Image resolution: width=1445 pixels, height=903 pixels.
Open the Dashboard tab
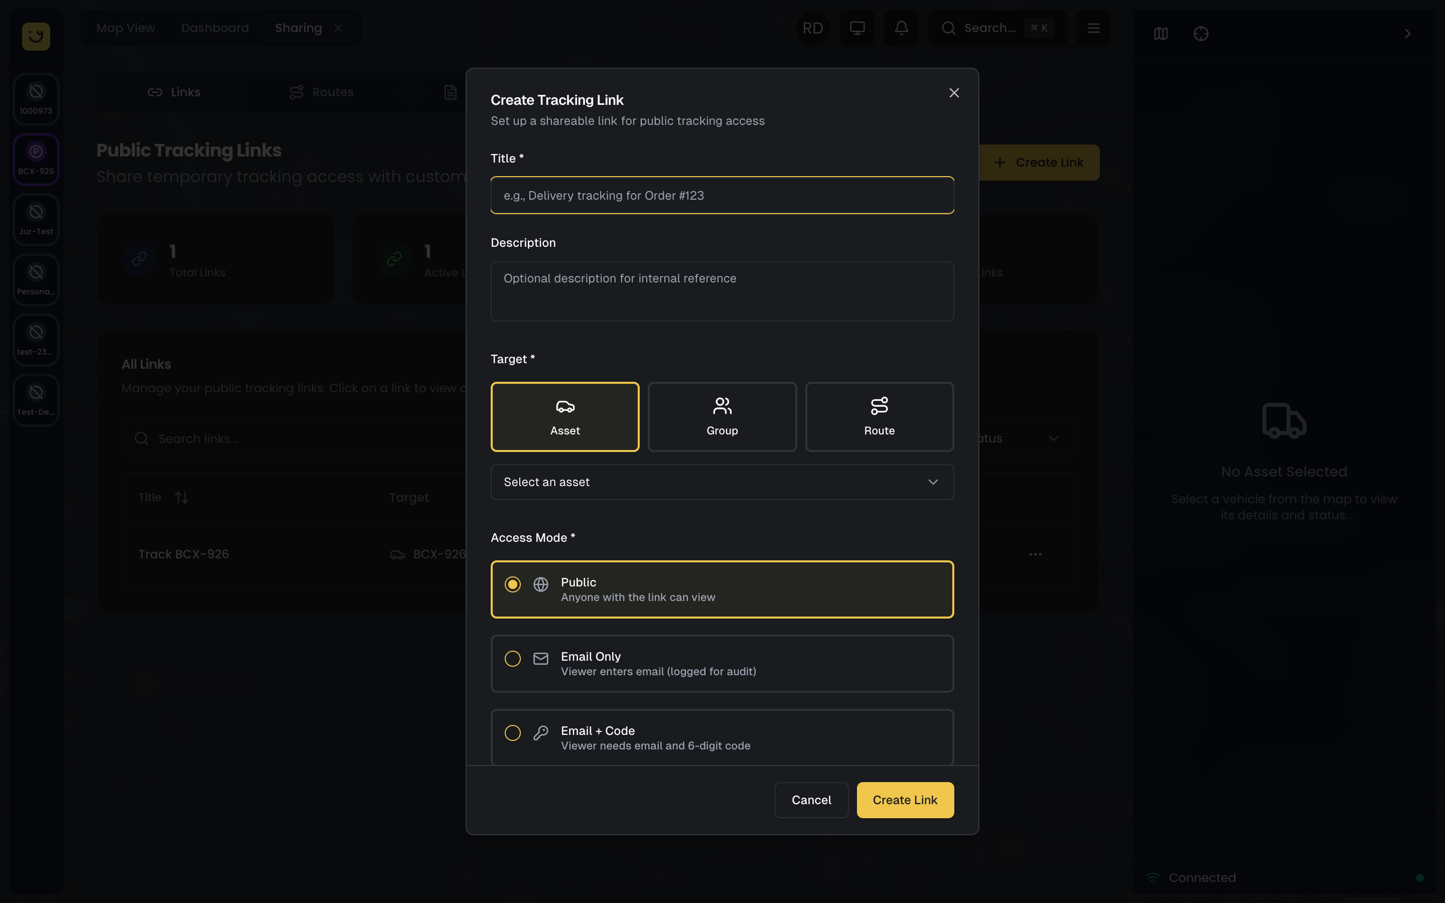coord(215,28)
